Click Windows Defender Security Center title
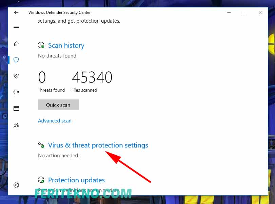Image resolution: width=275 pixels, height=204 pixels. click(59, 13)
